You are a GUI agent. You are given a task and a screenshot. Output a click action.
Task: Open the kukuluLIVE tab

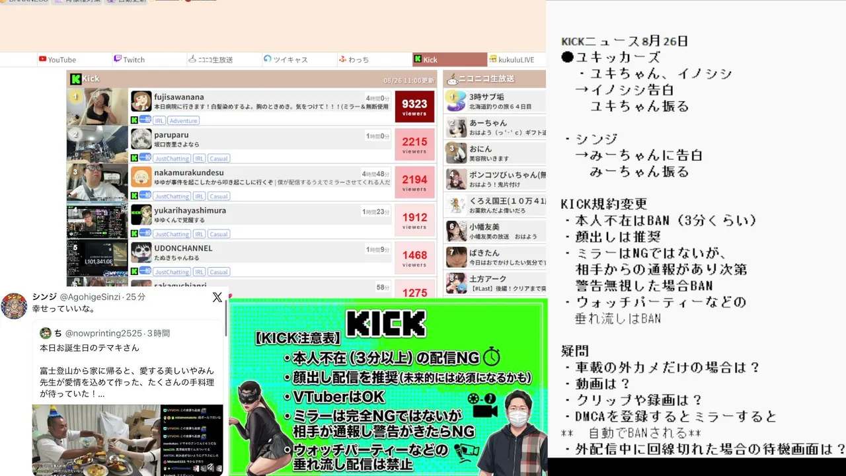pos(512,59)
